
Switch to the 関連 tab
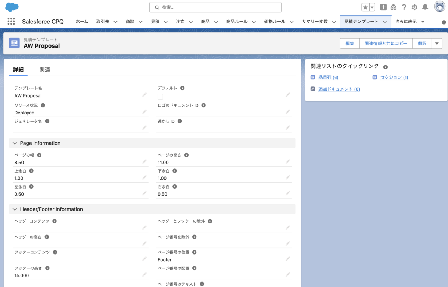(45, 69)
